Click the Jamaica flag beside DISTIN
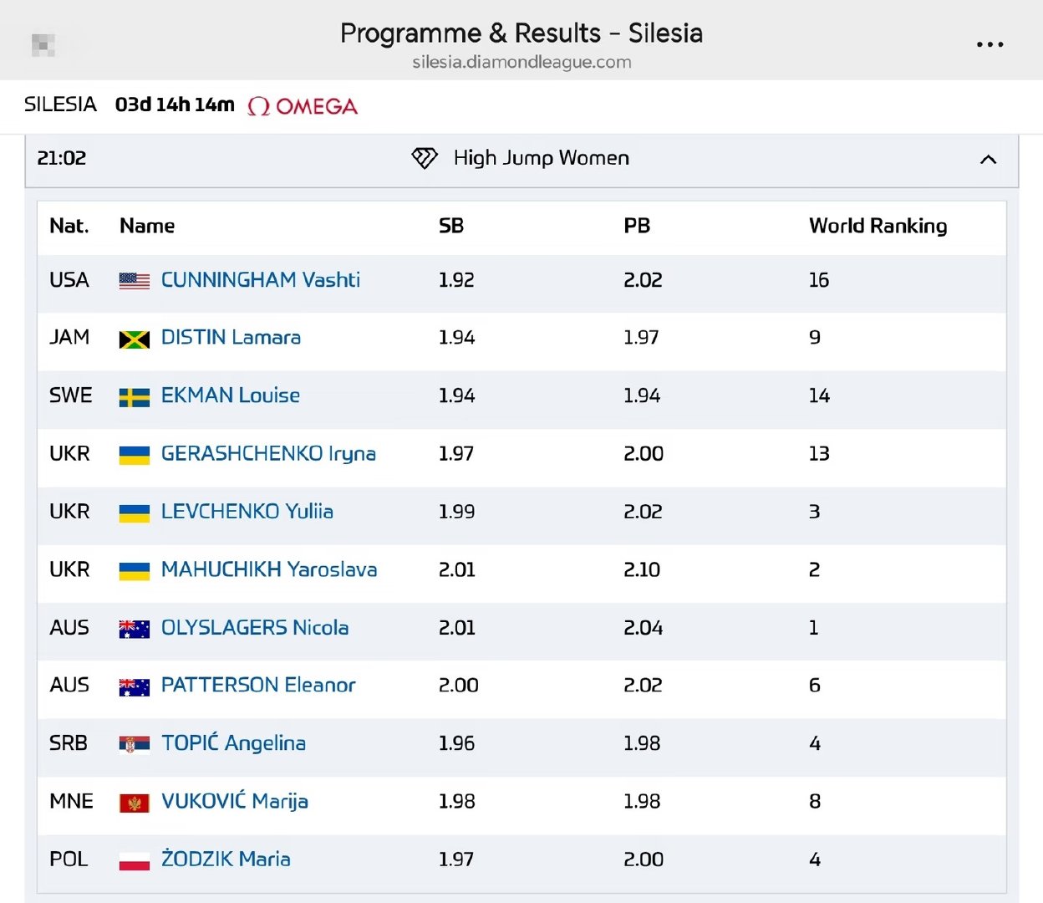This screenshot has width=1043, height=903. click(135, 339)
